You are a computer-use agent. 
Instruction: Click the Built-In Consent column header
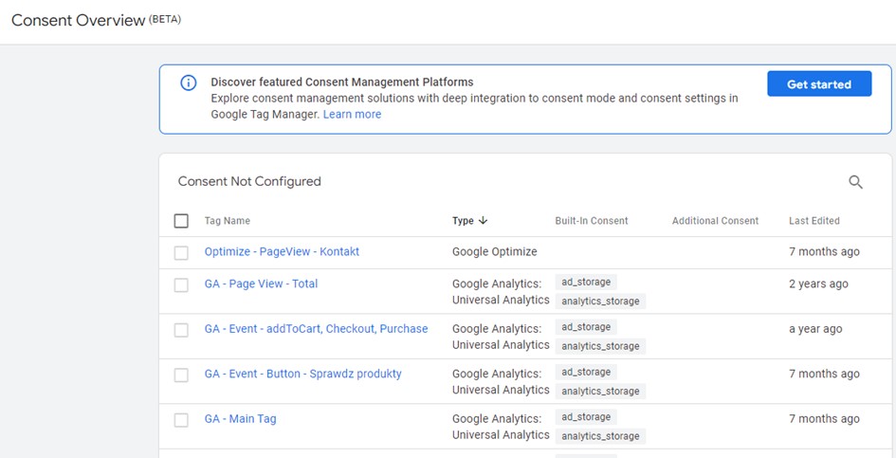pos(592,221)
